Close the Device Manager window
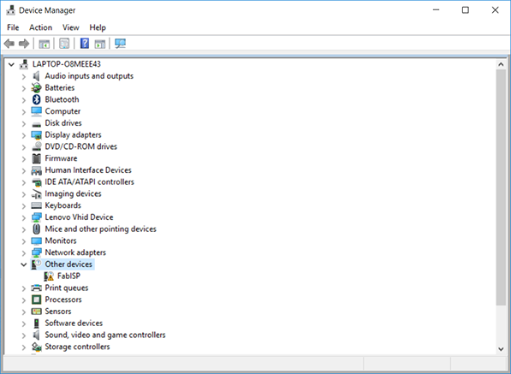This screenshot has height=374, width=511. pos(495,10)
